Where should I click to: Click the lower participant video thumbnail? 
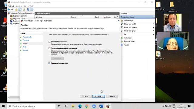172,41
